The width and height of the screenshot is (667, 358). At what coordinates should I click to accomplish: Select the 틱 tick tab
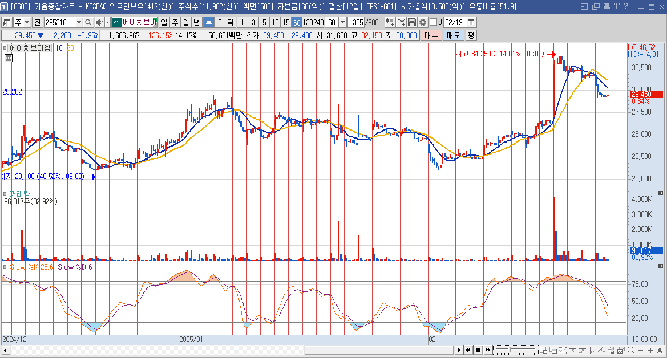(230, 22)
